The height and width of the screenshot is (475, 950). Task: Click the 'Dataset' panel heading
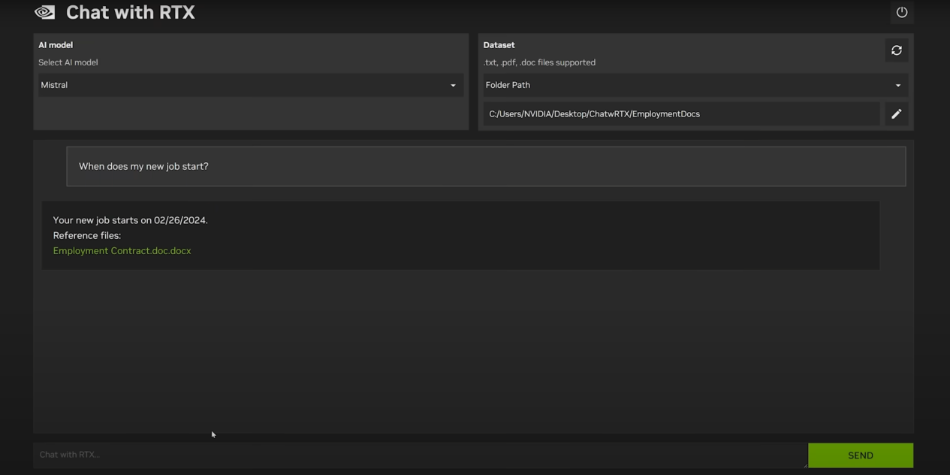coord(499,45)
